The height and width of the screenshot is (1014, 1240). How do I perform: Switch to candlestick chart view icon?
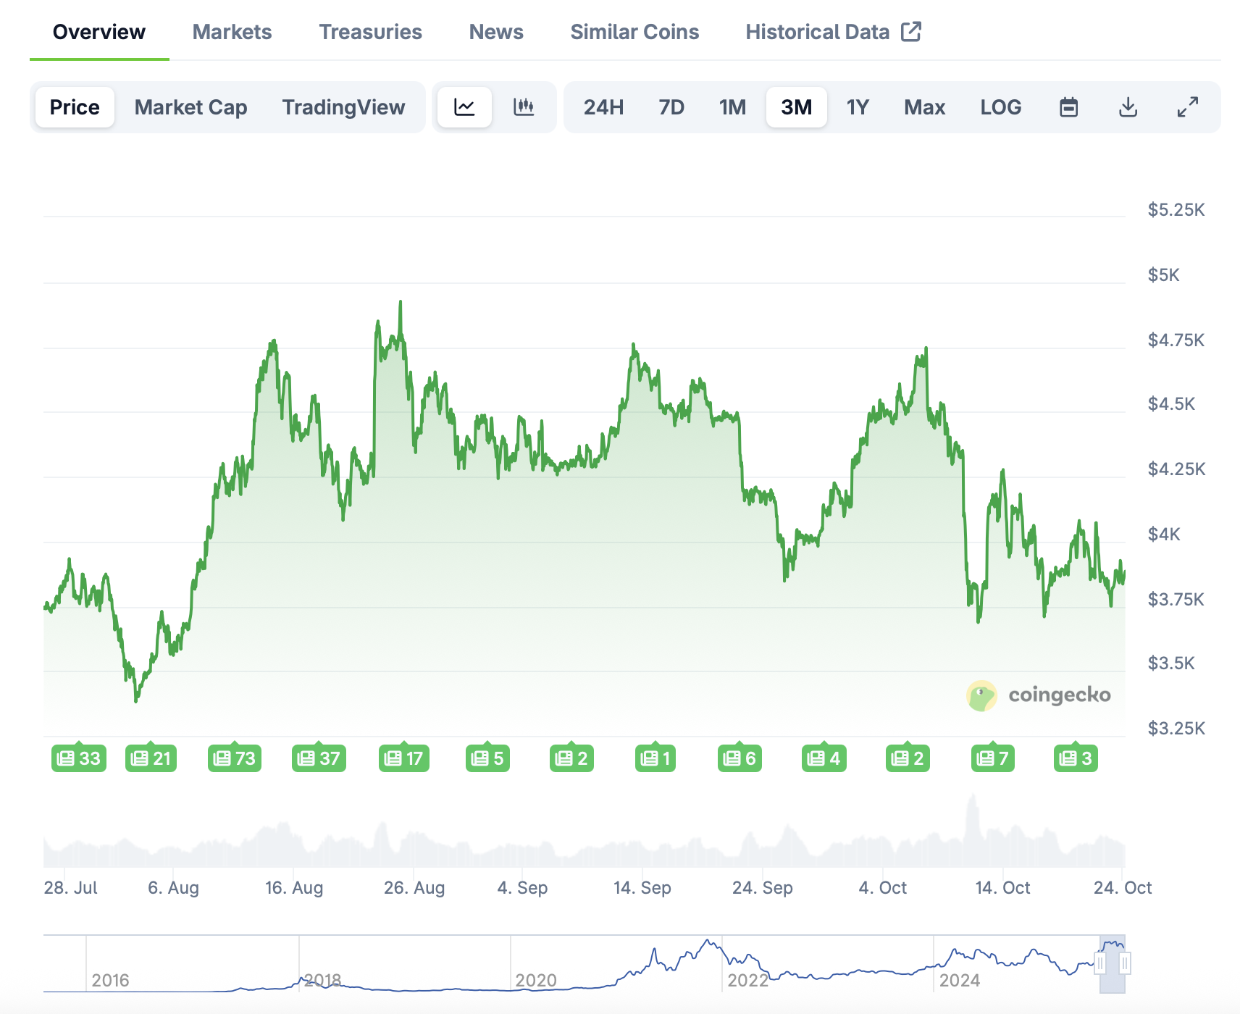click(524, 107)
